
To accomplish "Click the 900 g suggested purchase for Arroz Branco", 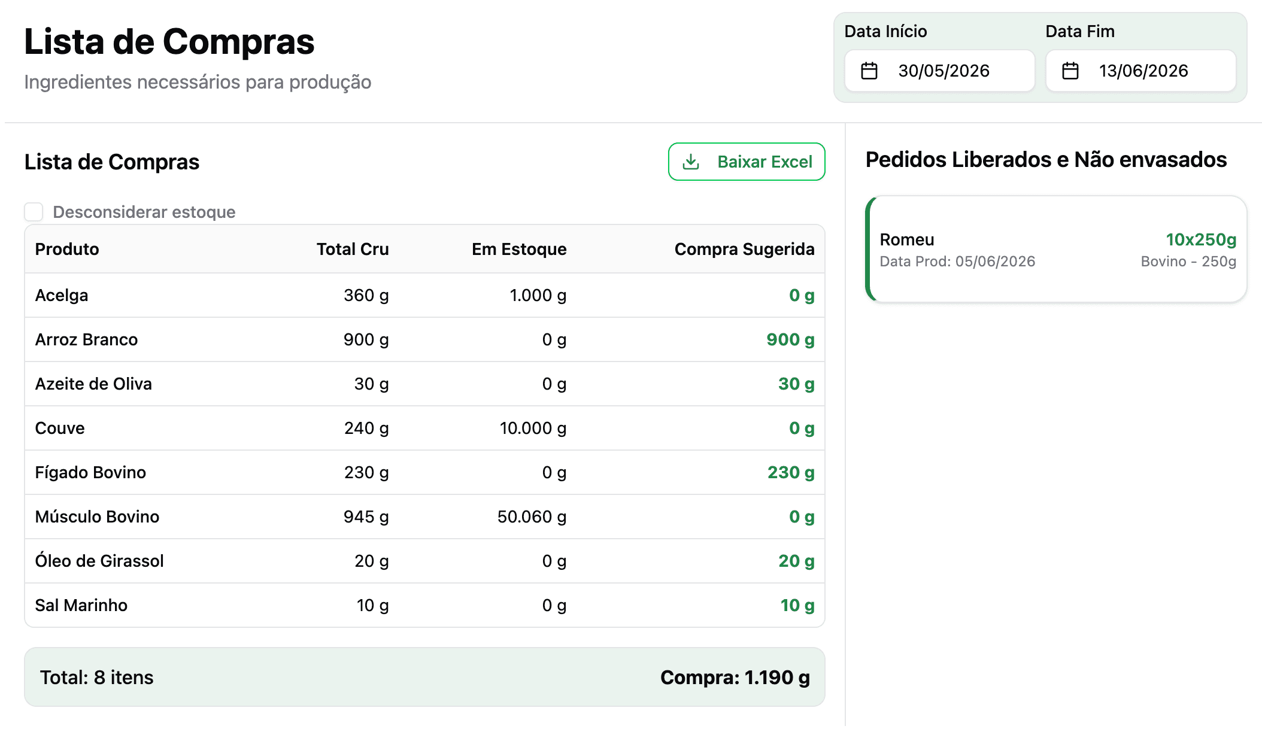I will (x=790, y=339).
